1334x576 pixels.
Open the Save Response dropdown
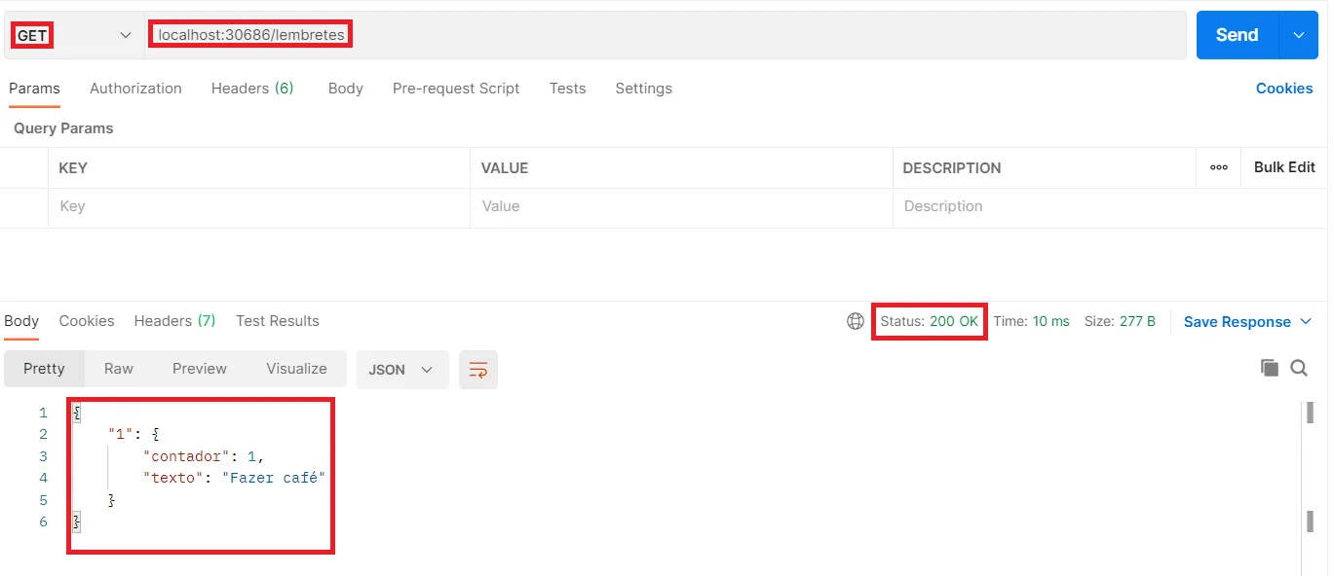(1247, 322)
